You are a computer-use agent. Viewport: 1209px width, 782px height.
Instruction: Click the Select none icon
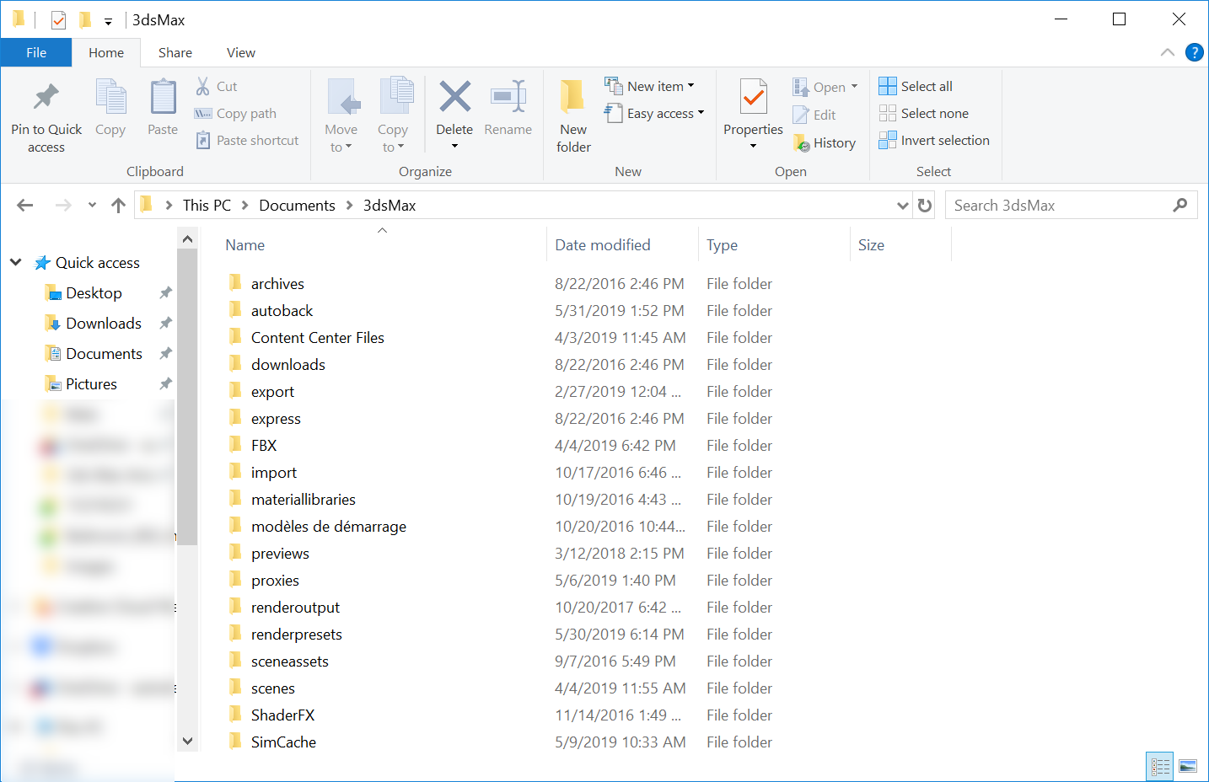888,113
